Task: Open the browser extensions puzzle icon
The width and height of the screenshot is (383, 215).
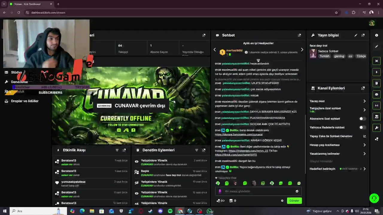Action: coord(354,13)
